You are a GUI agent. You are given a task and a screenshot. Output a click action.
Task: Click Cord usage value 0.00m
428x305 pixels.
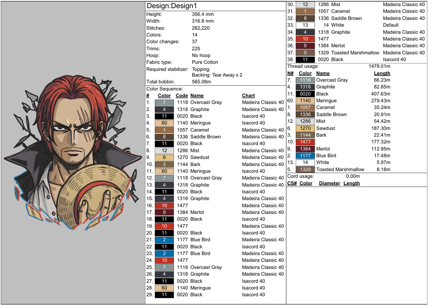[353, 176]
